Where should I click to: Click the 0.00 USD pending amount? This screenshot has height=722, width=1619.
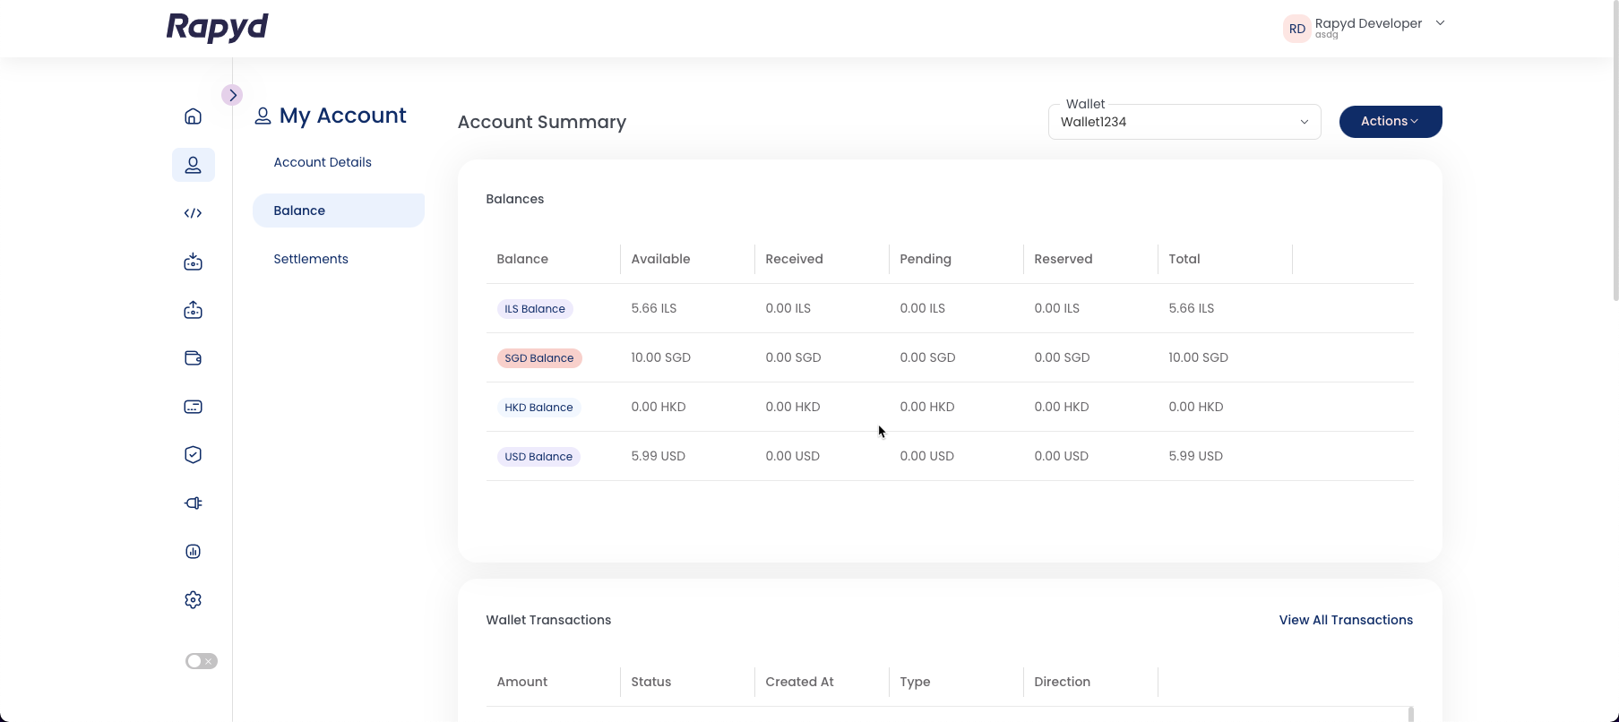pyautogui.click(x=927, y=456)
